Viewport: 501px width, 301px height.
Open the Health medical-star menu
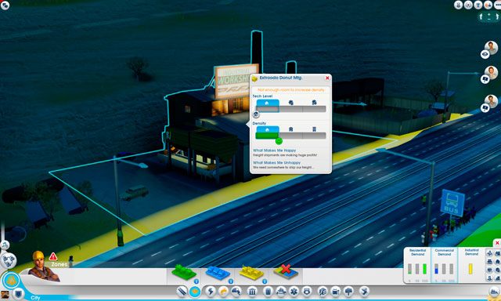[294, 292]
